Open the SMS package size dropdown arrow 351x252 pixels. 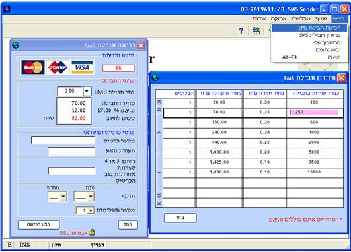pyautogui.click(x=87, y=91)
